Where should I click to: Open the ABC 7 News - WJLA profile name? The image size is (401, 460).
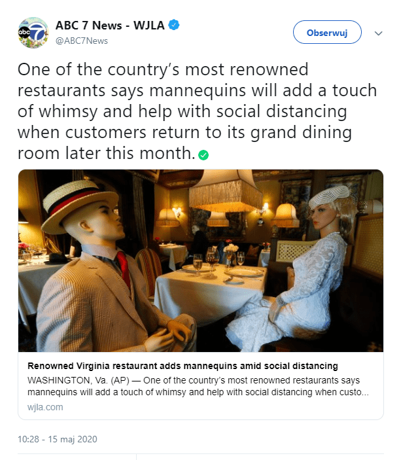[111, 26]
